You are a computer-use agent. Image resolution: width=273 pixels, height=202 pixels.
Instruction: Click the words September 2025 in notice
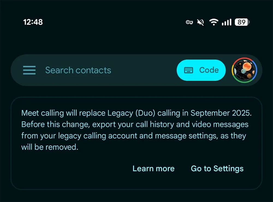(x=221, y=113)
